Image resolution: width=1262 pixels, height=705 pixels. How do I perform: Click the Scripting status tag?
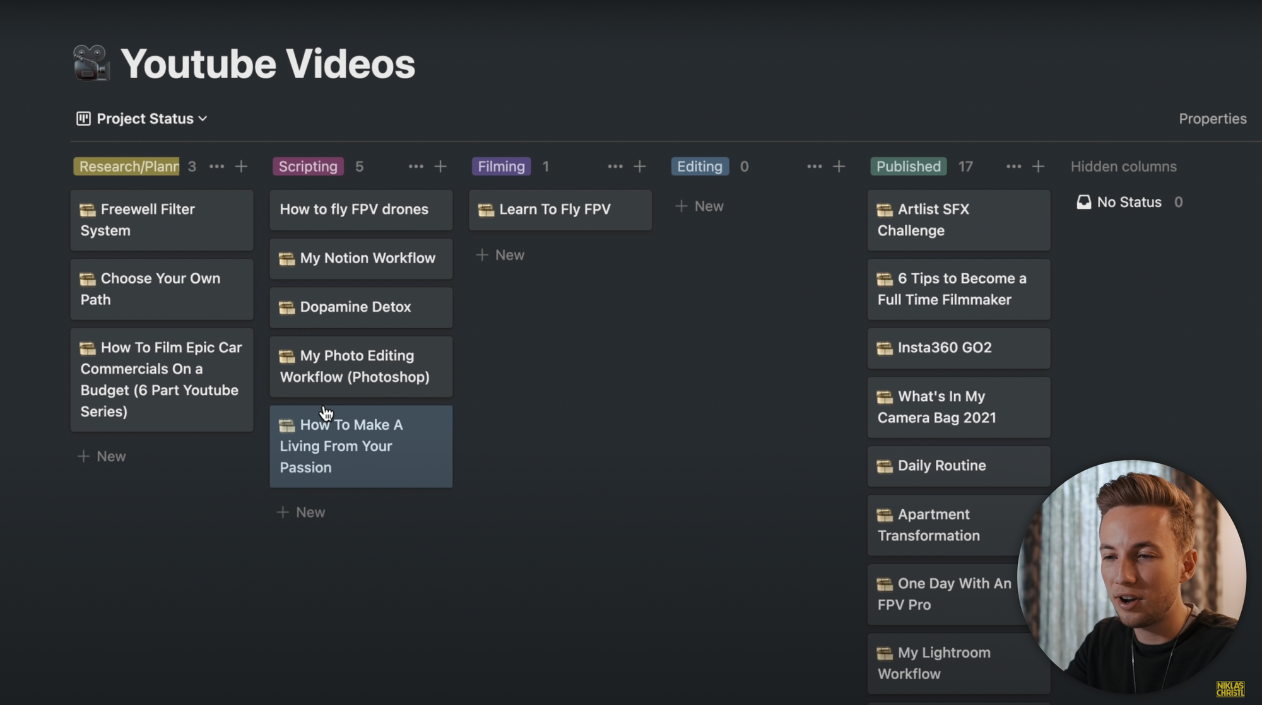[x=308, y=167]
